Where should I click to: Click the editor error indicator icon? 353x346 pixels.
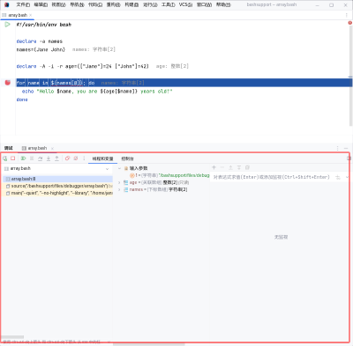tap(349, 23)
